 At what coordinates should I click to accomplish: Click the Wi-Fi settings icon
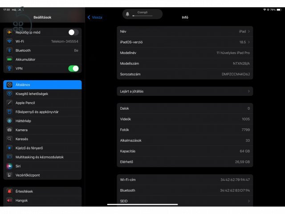tap(9, 41)
